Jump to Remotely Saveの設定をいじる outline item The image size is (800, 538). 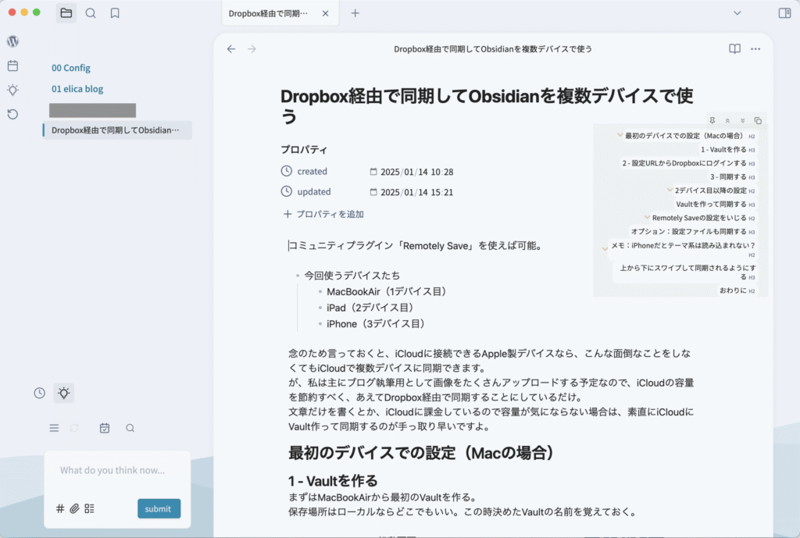(x=699, y=218)
